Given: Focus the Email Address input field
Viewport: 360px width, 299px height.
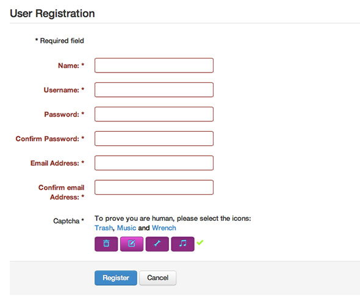Looking at the screenshot, I should point(154,163).
